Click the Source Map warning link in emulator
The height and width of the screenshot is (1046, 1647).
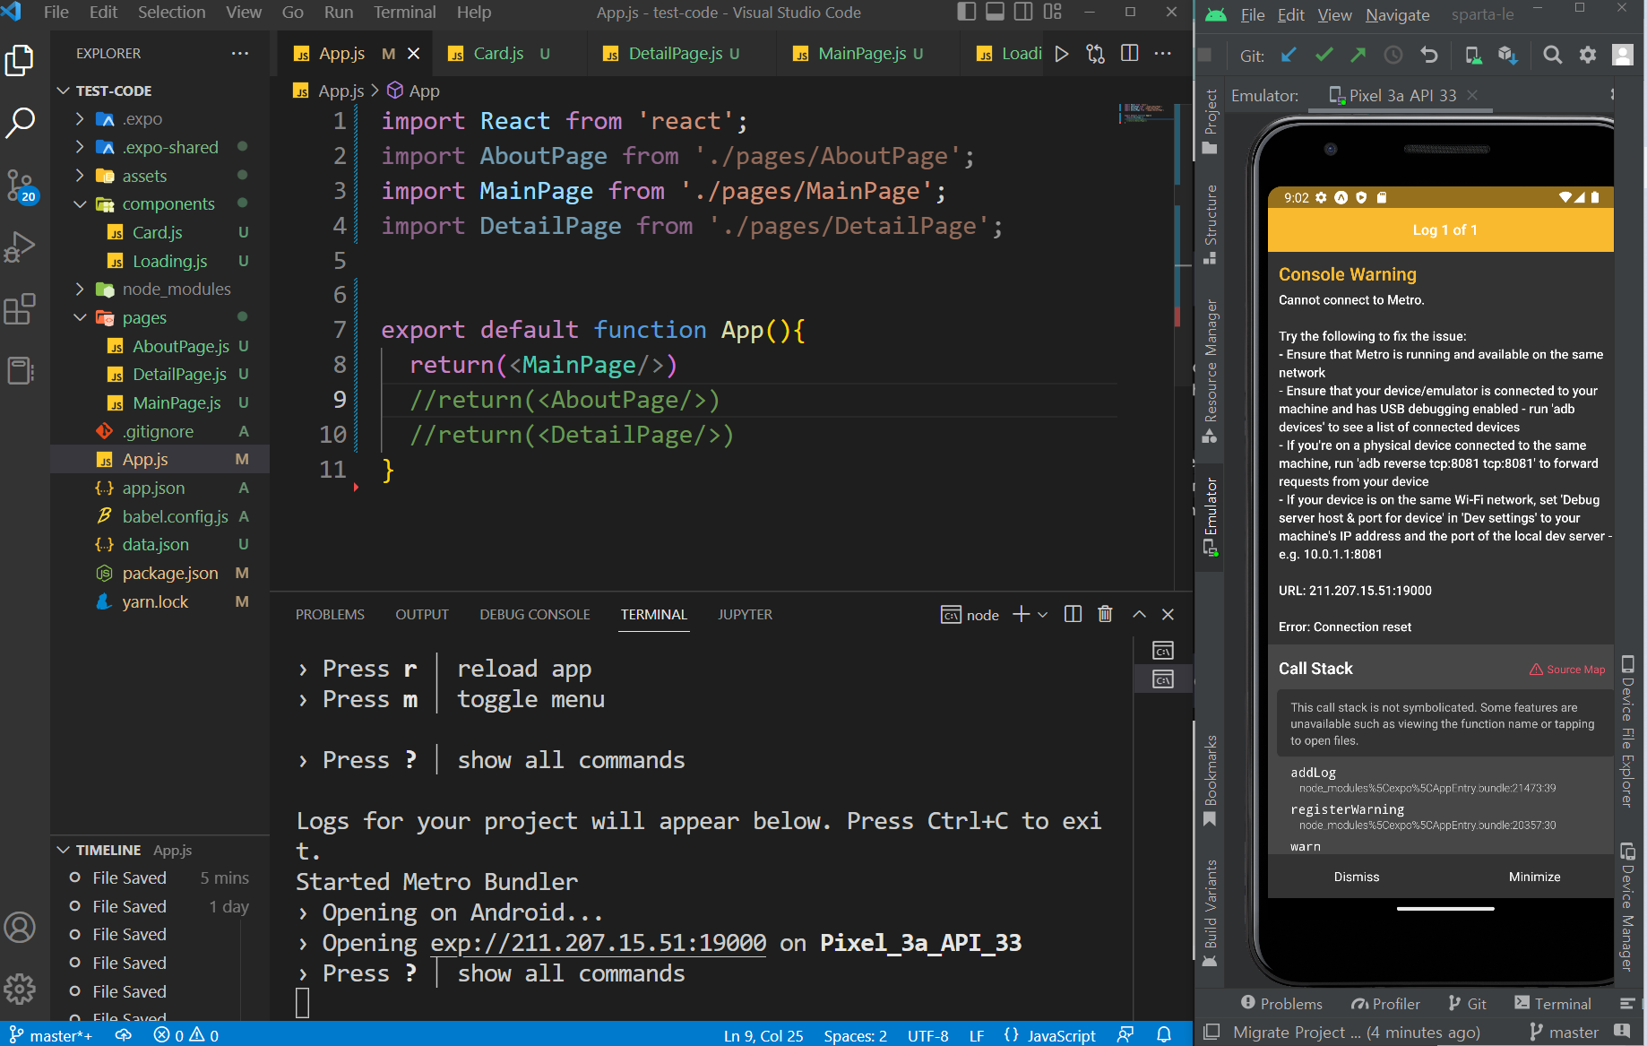click(1567, 670)
